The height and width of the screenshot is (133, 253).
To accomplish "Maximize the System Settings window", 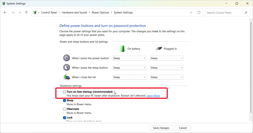I will (x=237, y=3).
